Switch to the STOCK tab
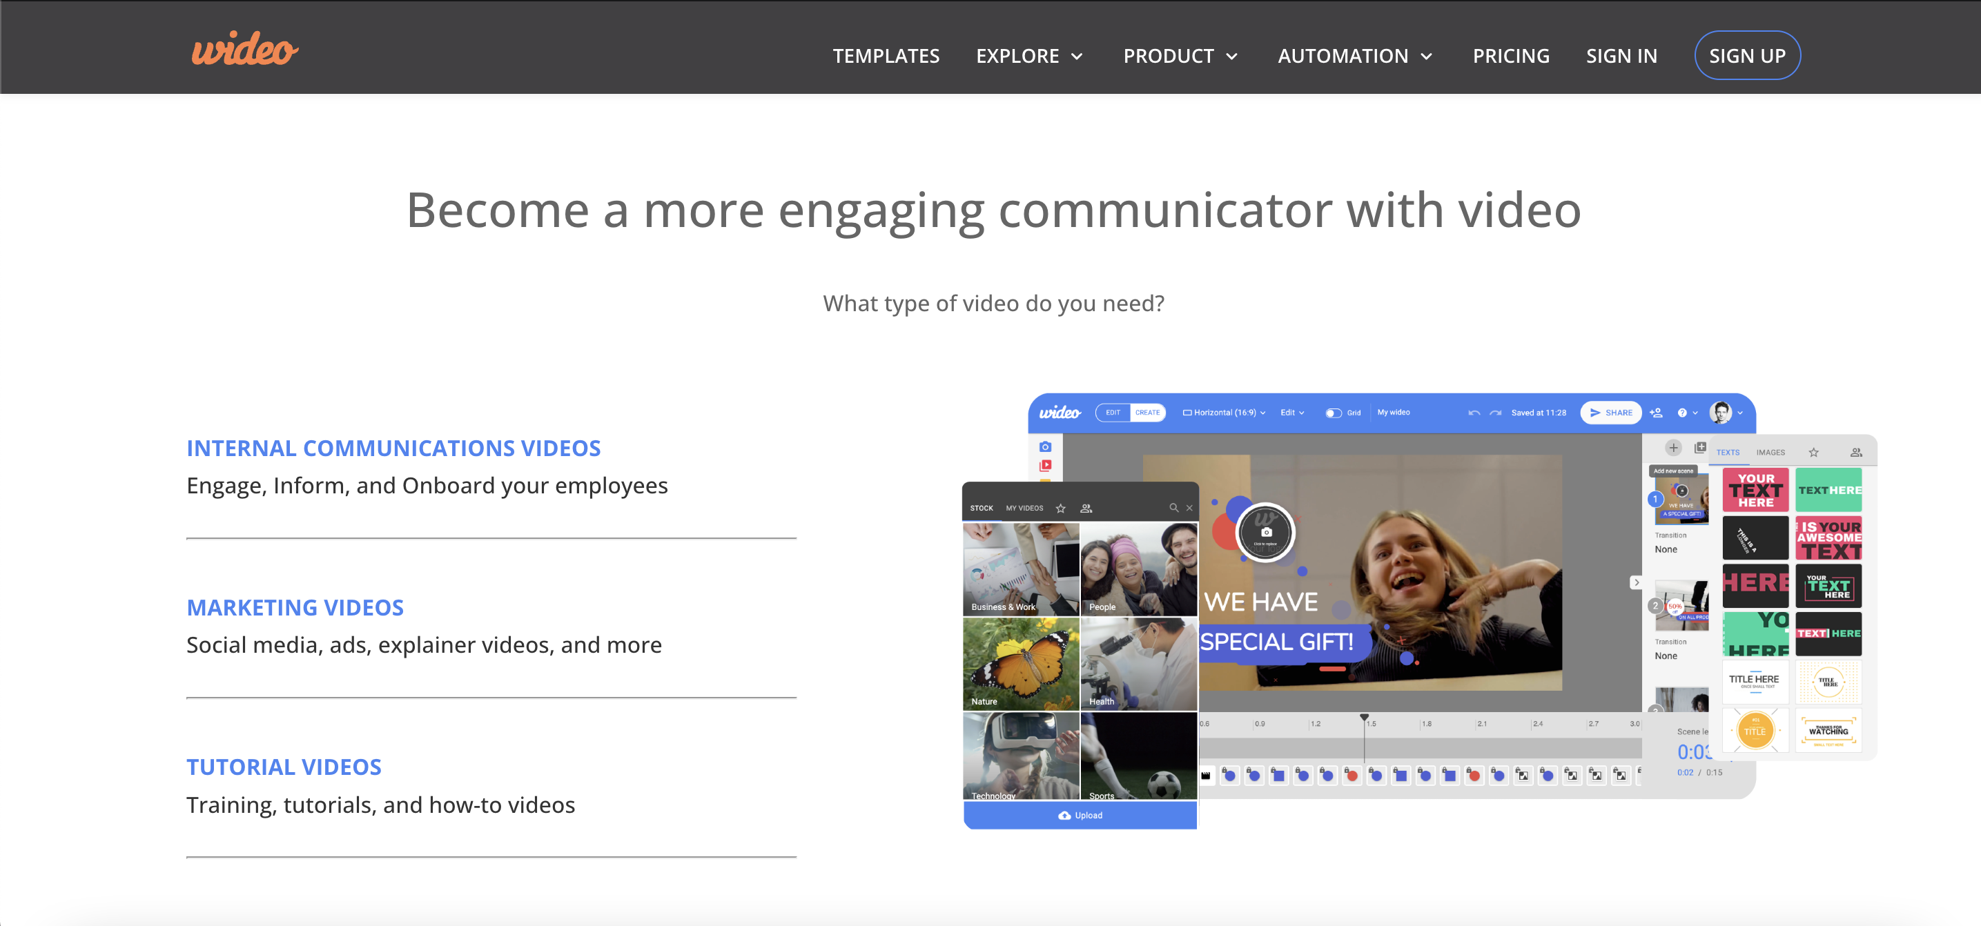1981x926 pixels. (x=982, y=508)
